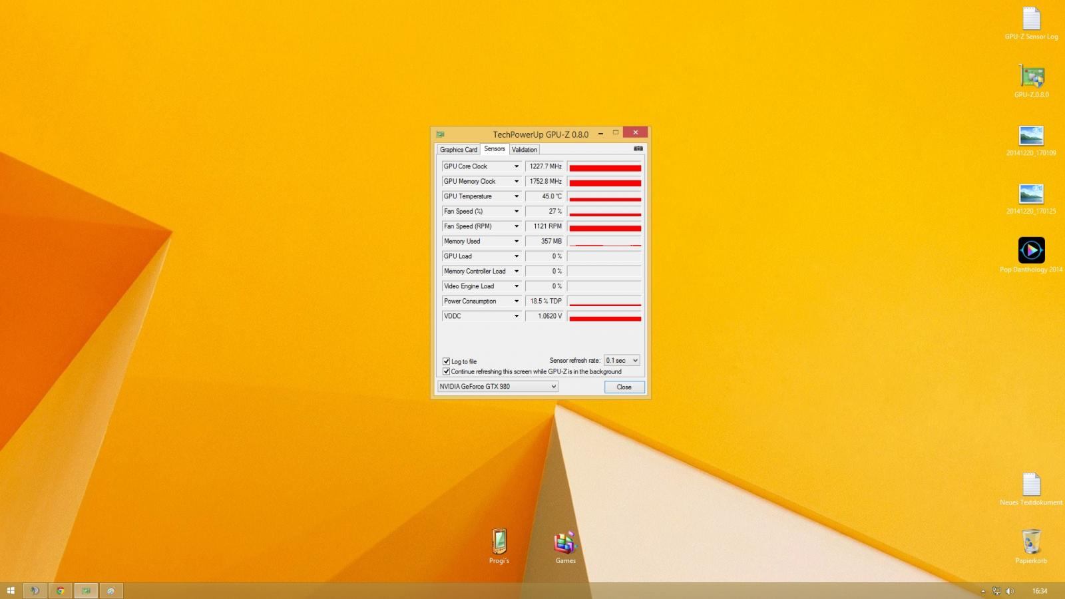Open the Power Consumption sensor dropdown

point(516,301)
